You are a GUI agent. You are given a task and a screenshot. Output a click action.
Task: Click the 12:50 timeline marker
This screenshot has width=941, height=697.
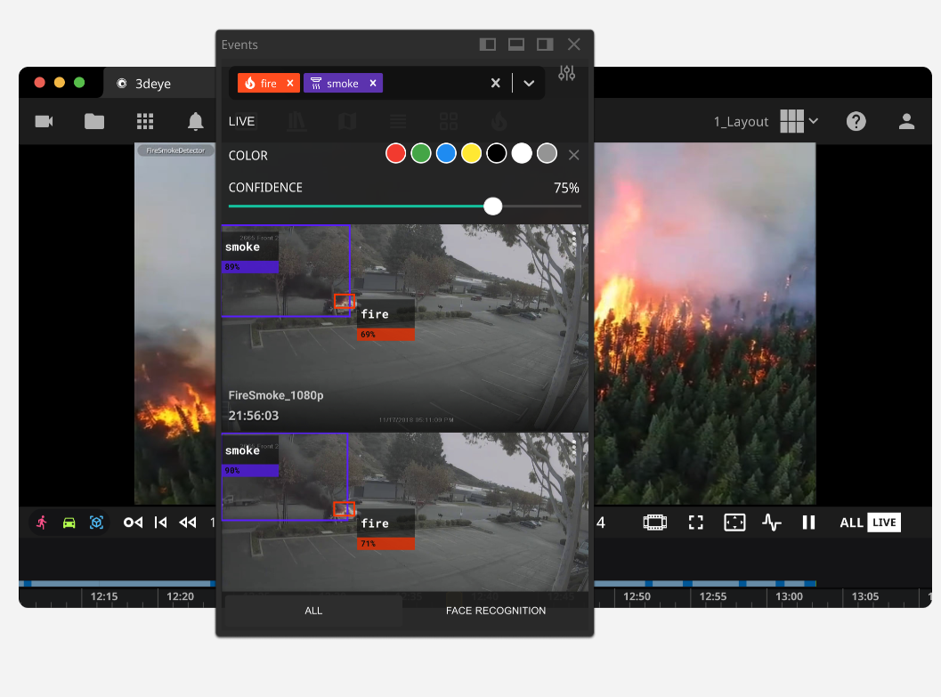(x=637, y=596)
